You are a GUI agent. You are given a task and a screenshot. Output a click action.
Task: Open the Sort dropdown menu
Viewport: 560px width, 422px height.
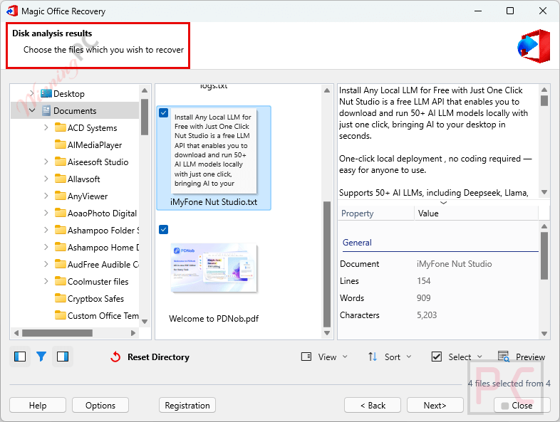409,357
